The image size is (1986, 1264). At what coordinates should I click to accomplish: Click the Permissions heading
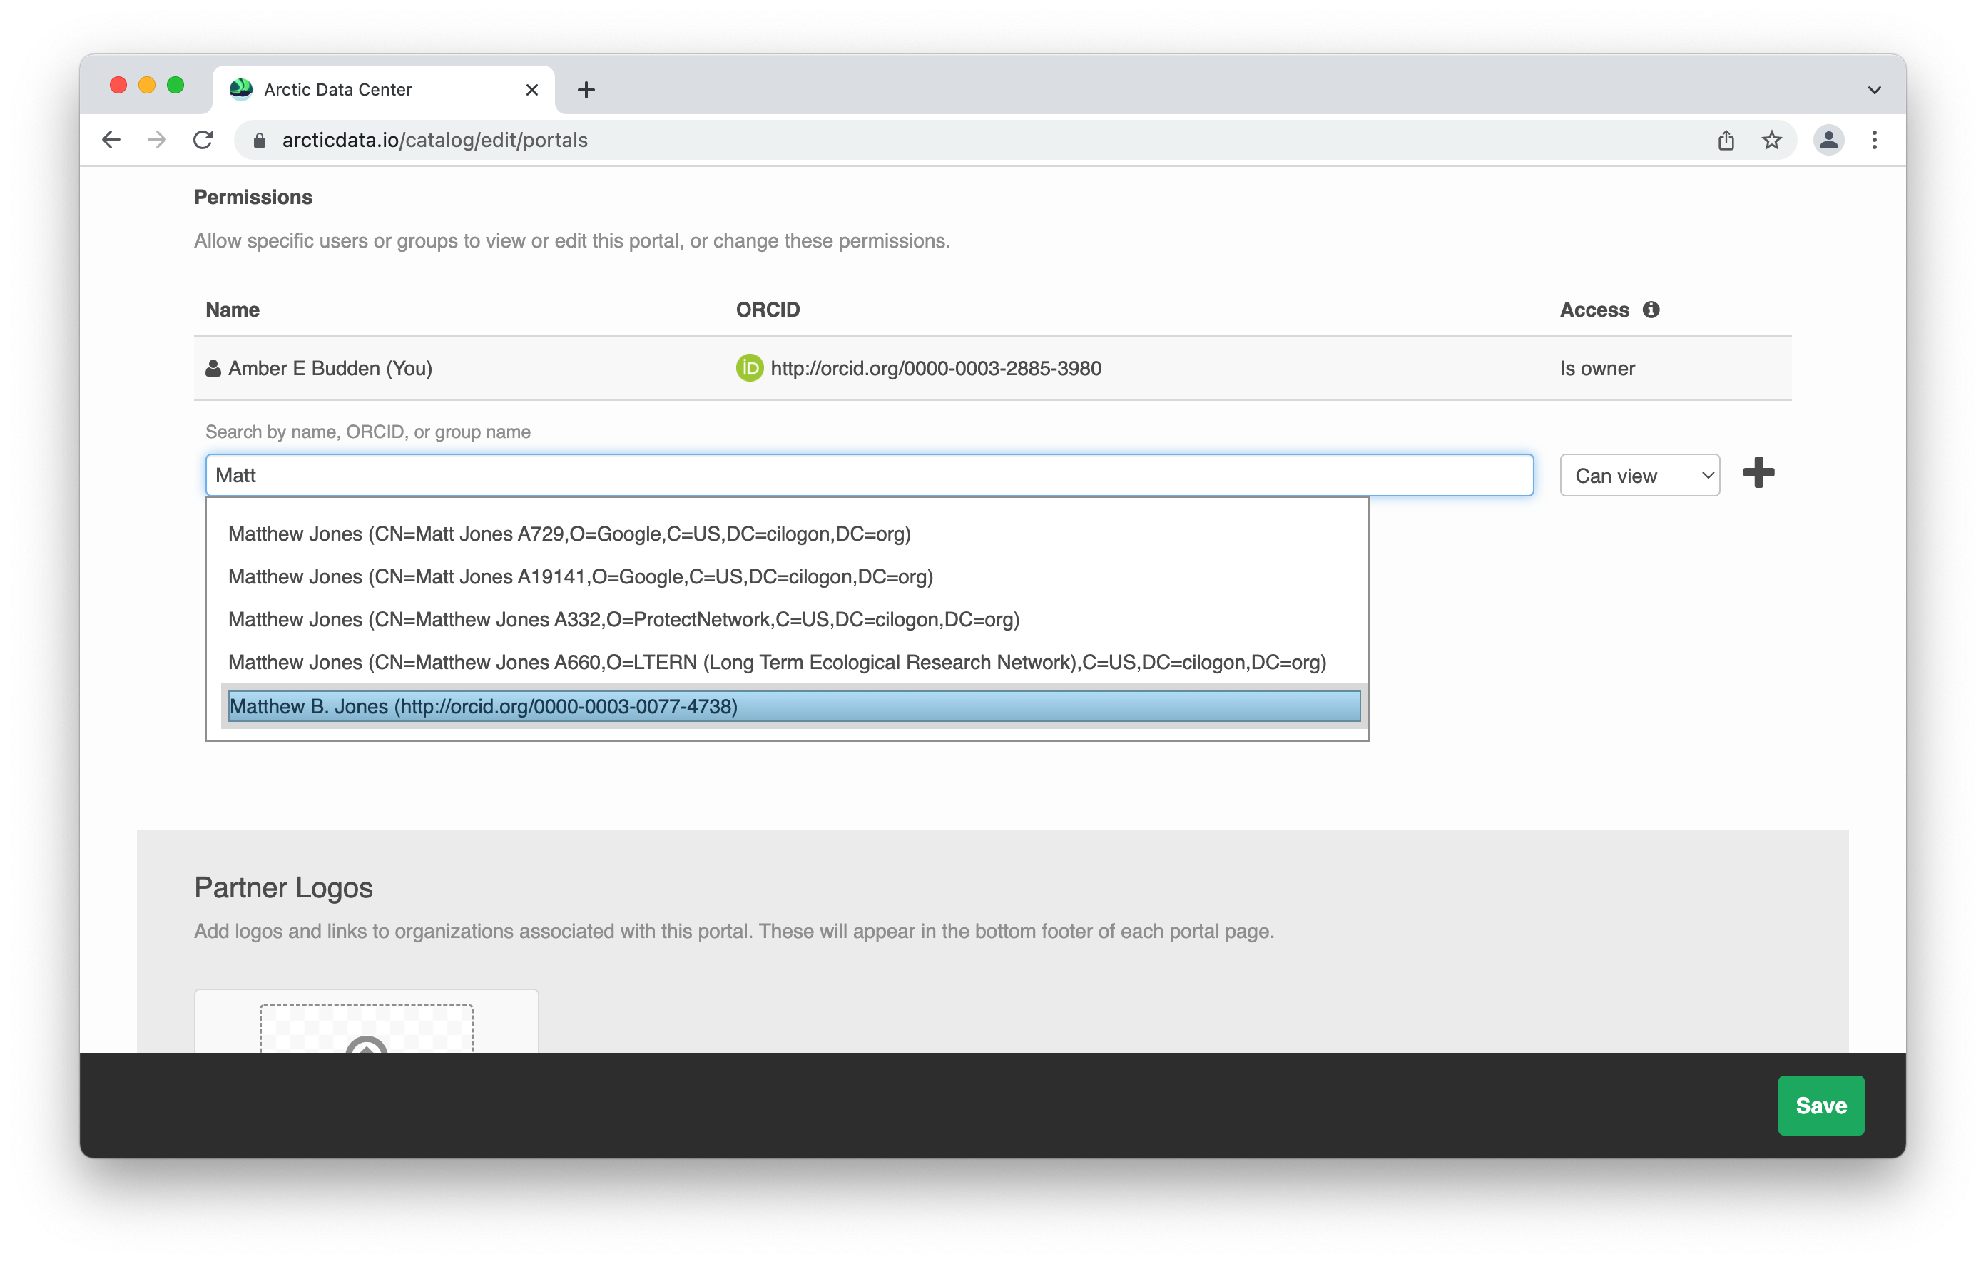(253, 198)
